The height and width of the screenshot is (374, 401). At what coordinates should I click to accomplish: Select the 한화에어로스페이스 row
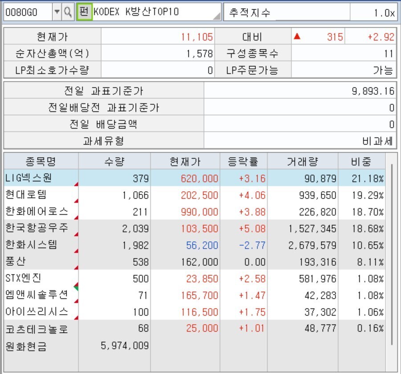pyautogui.click(x=194, y=211)
